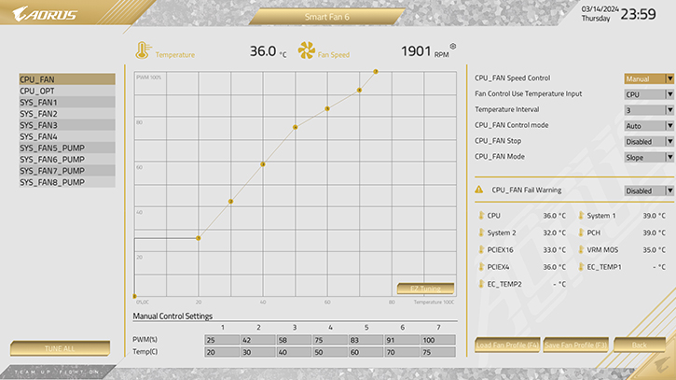Click the Smart Fan 6 title tab

click(326, 17)
